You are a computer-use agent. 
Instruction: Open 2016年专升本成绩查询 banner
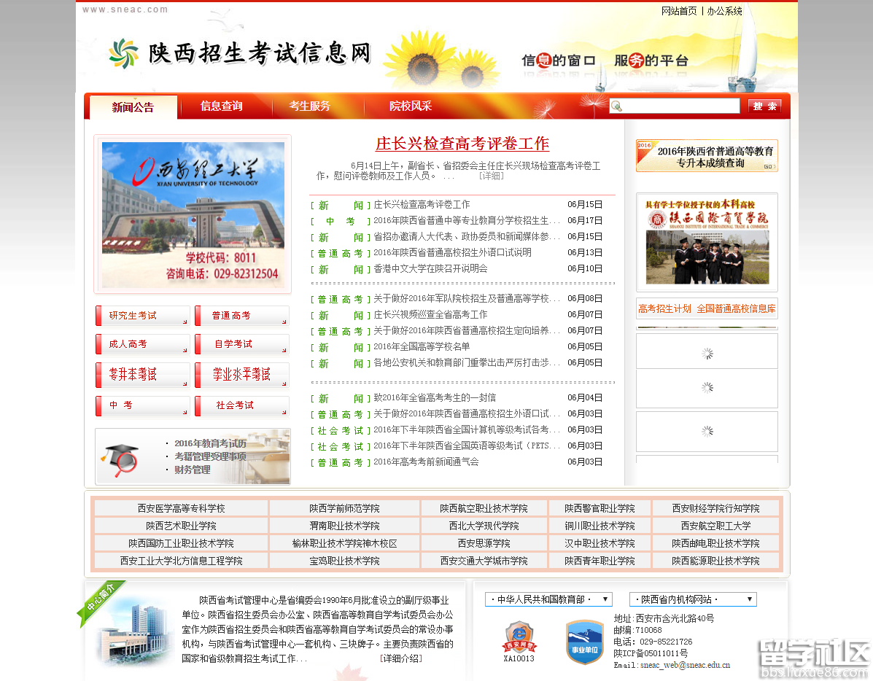(707, 156)
